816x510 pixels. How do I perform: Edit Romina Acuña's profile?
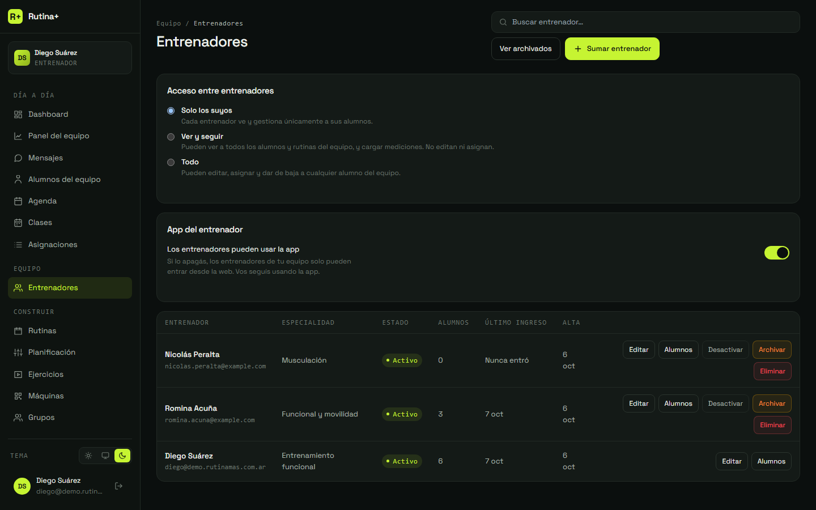(639, 403)
